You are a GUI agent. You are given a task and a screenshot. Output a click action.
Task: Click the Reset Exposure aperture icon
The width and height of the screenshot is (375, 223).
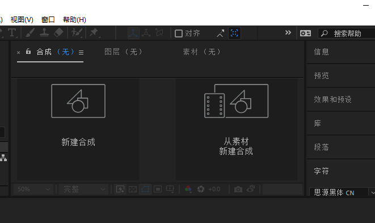coord(201,190)
